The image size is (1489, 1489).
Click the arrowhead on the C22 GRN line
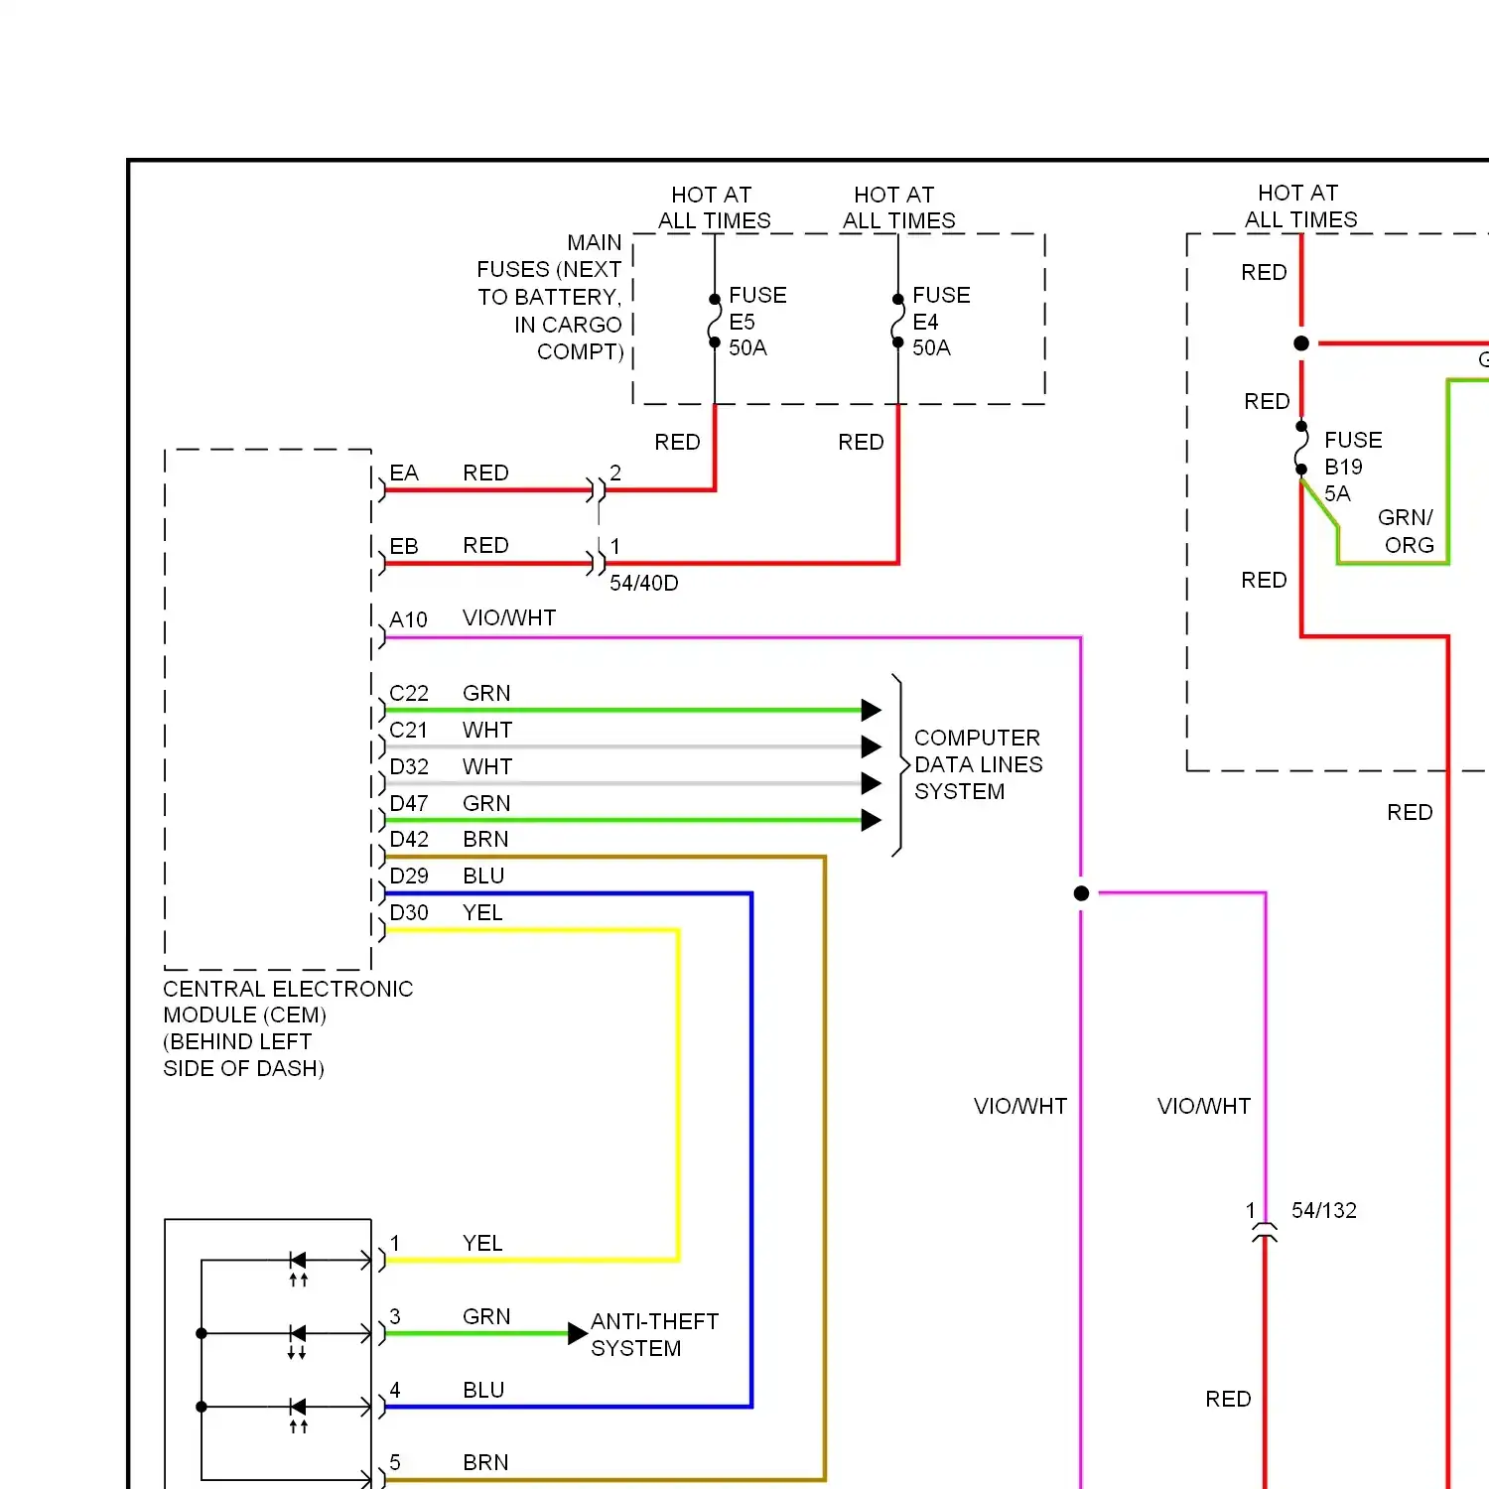[872, 710]
